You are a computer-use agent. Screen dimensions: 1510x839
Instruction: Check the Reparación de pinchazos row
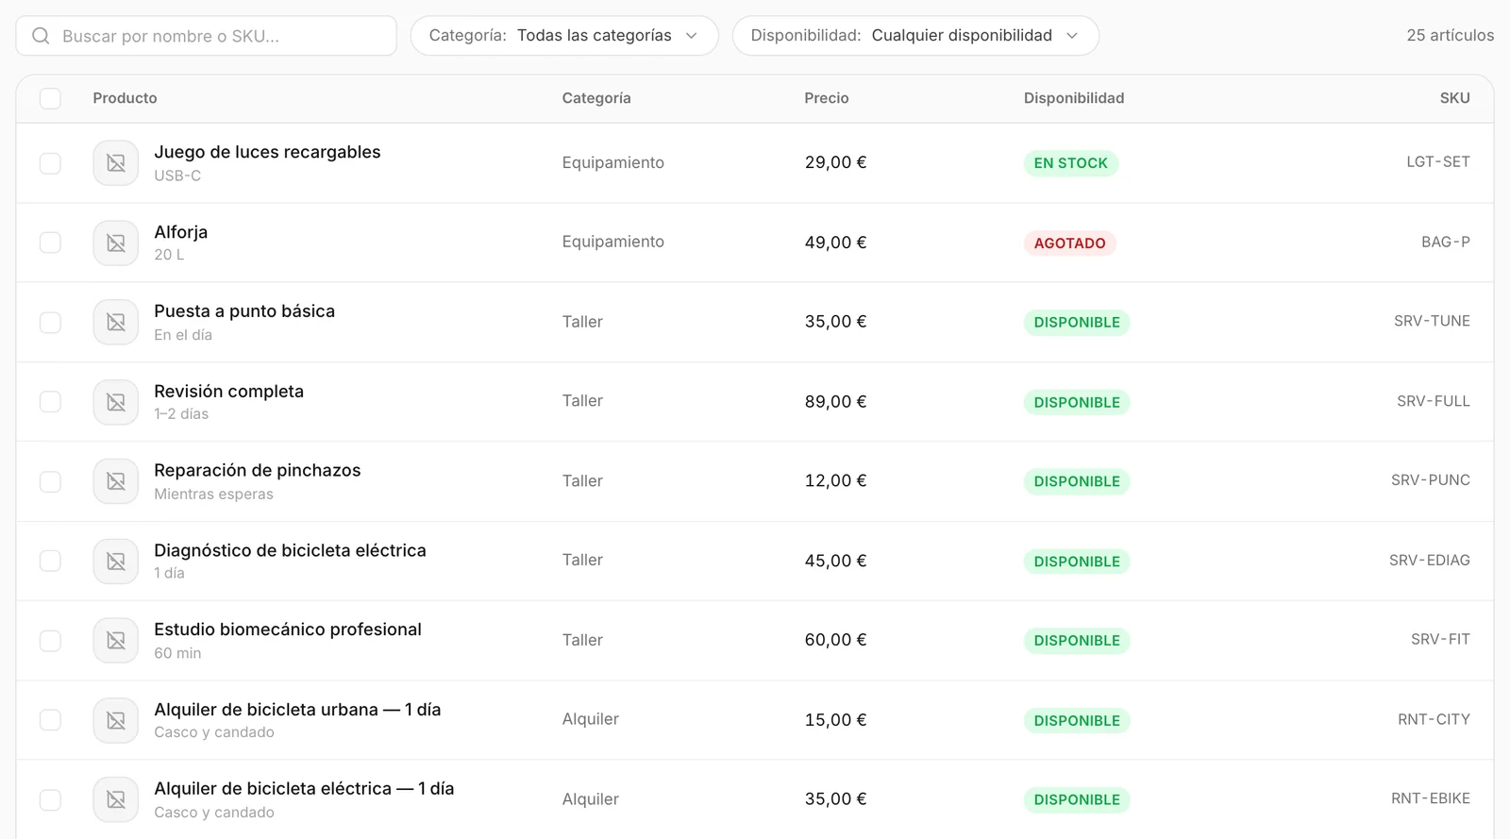point(50,481)
